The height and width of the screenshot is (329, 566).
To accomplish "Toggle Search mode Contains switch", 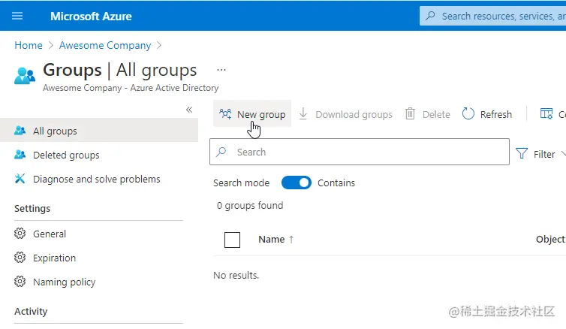I will click(x=297, y=183).
